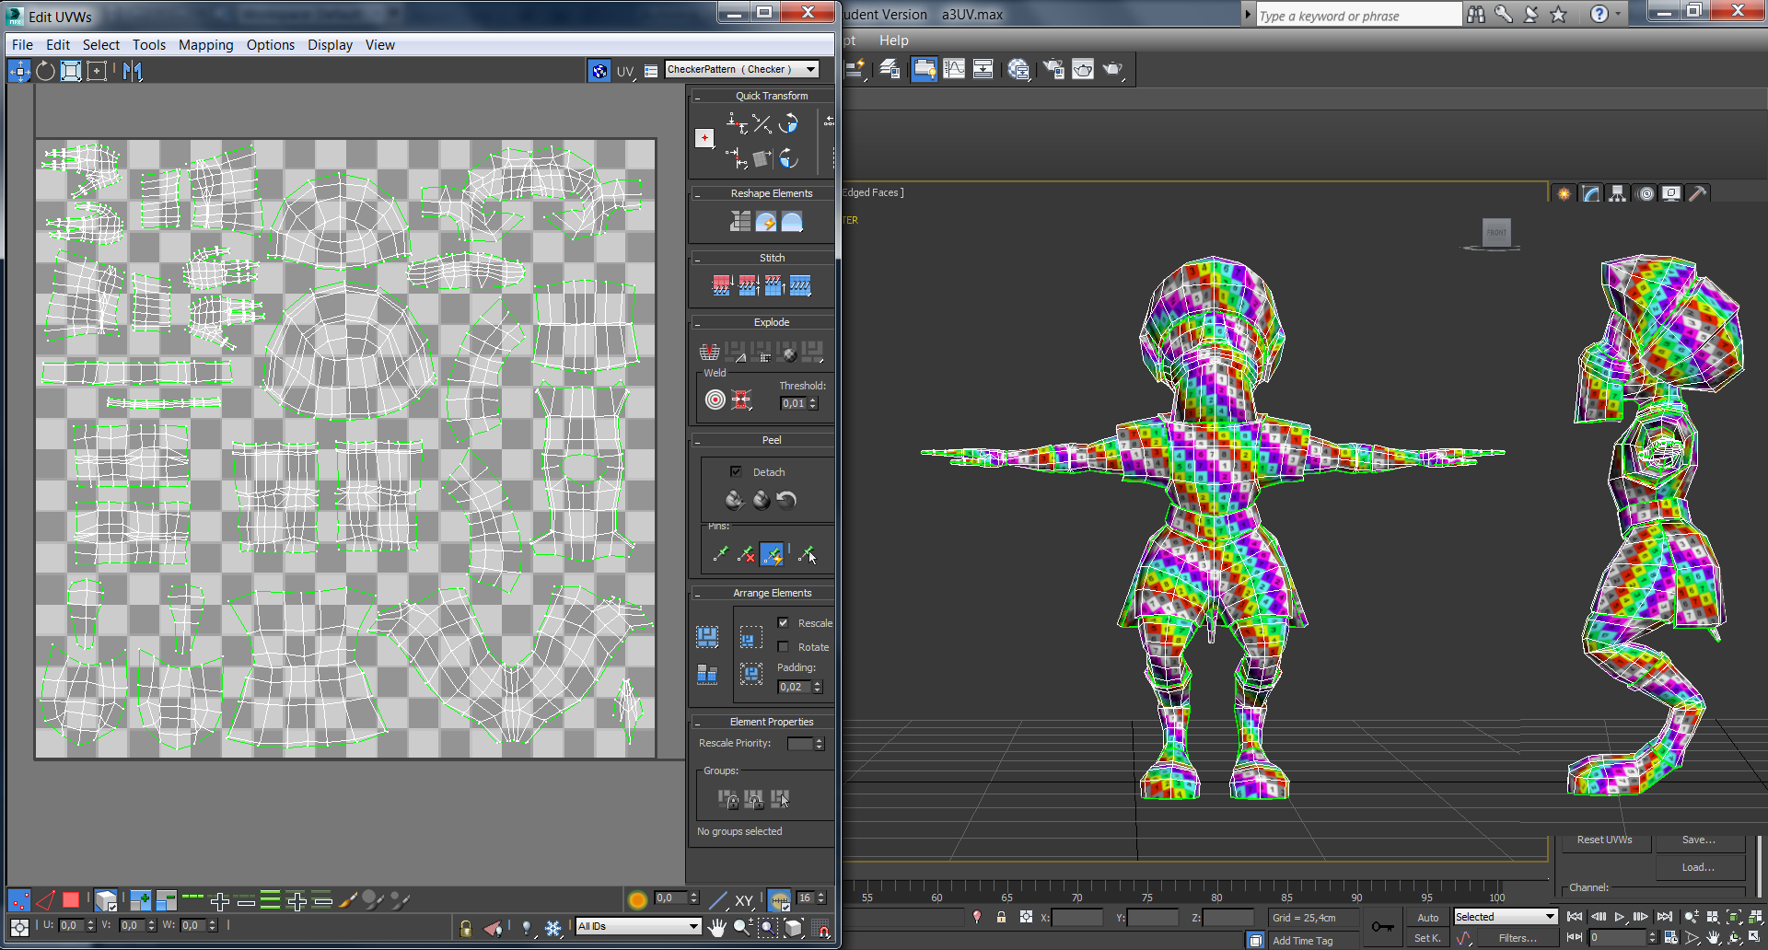Click the weld Threshold value field
The image size is (1768, 950).
(x=793, y=403)
